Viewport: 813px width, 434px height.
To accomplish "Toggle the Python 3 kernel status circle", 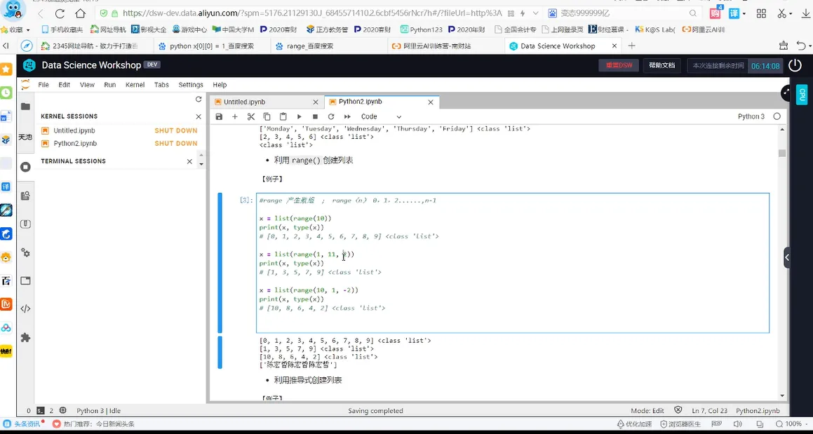I will 777,116.
